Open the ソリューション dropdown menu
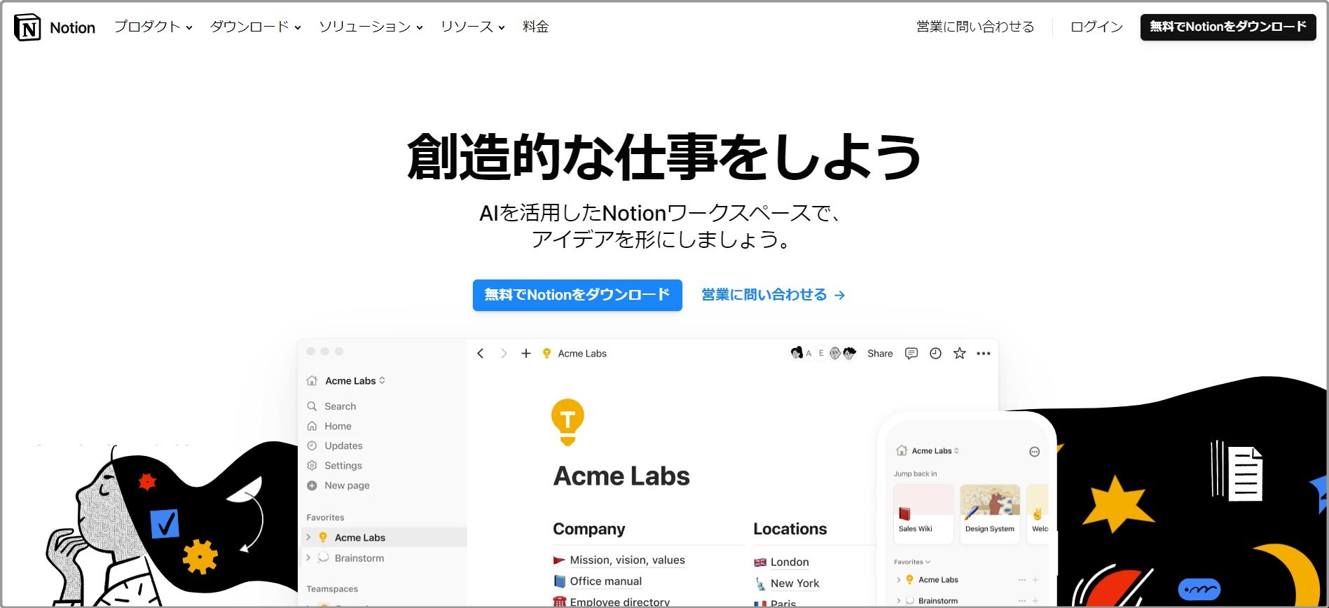This screenshot has height=608, width=1329. (x=371, y=27)
